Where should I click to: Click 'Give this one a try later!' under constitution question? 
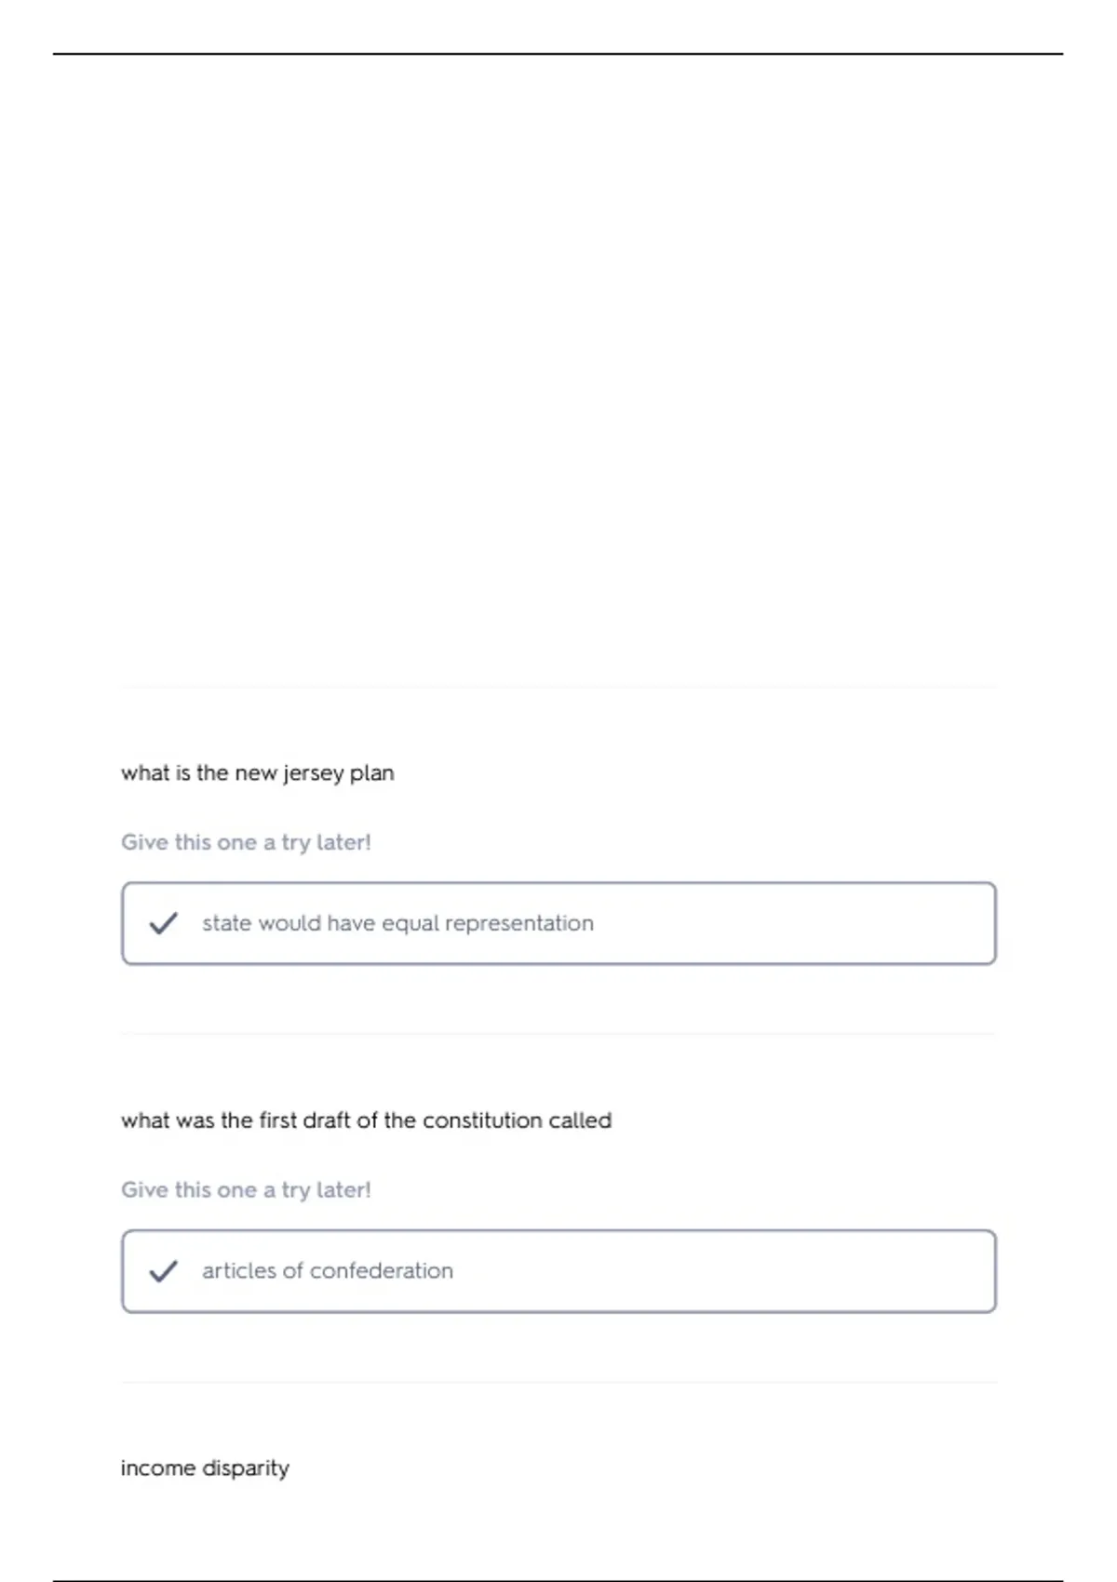pos(246,1190)
